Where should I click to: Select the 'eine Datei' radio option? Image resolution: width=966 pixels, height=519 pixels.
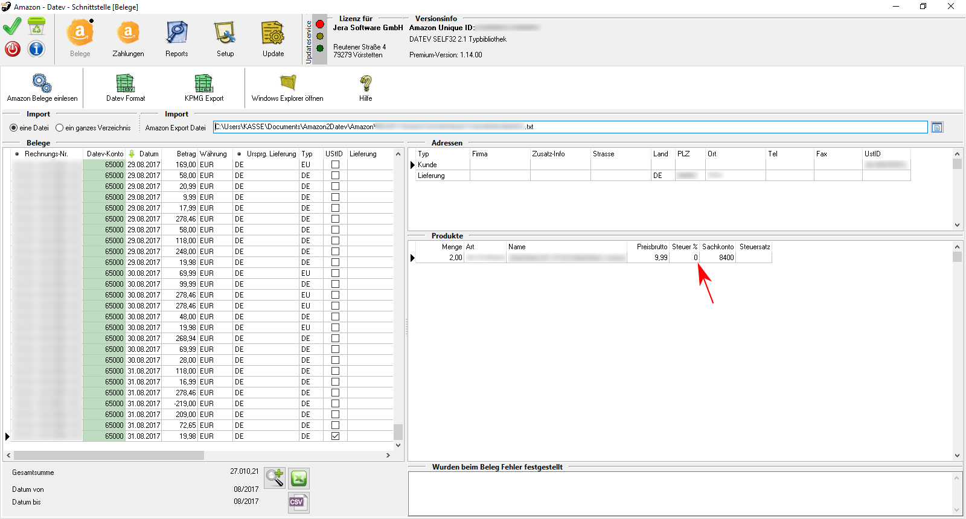click(14, 128)
